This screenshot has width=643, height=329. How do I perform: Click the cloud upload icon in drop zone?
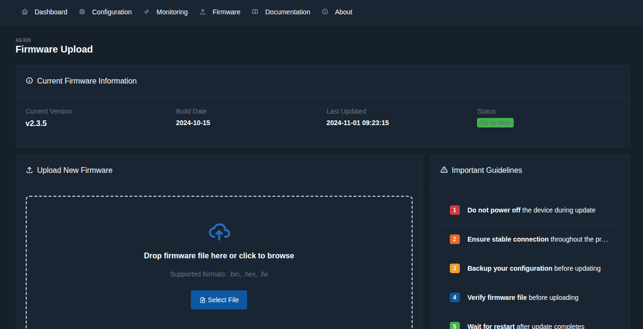219,232
